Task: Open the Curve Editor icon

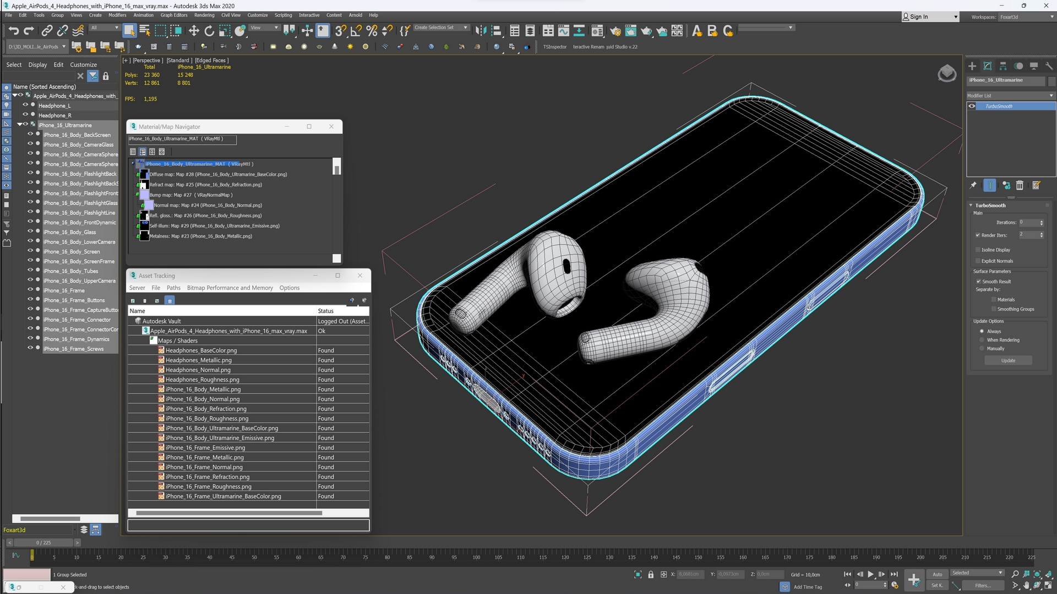Action: tap(563, 31)
